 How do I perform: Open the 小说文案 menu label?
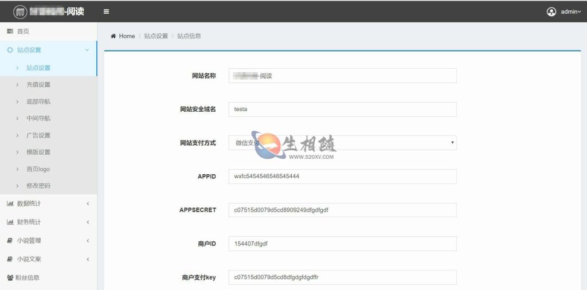coord(29,259)
